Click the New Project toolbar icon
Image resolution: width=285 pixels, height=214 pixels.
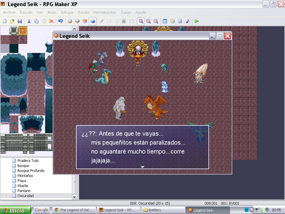pos(5,21)
